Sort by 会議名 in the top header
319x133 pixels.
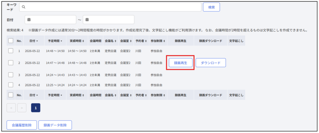tap(111, 41)
